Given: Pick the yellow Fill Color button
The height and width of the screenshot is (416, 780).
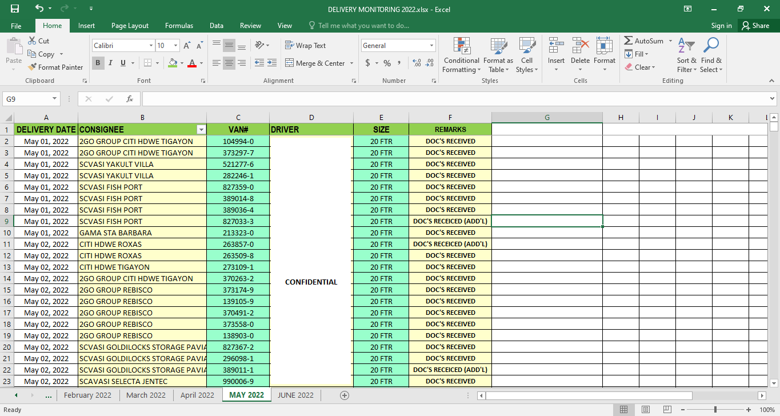Looking at the screenshot, I should pos(173,63).
